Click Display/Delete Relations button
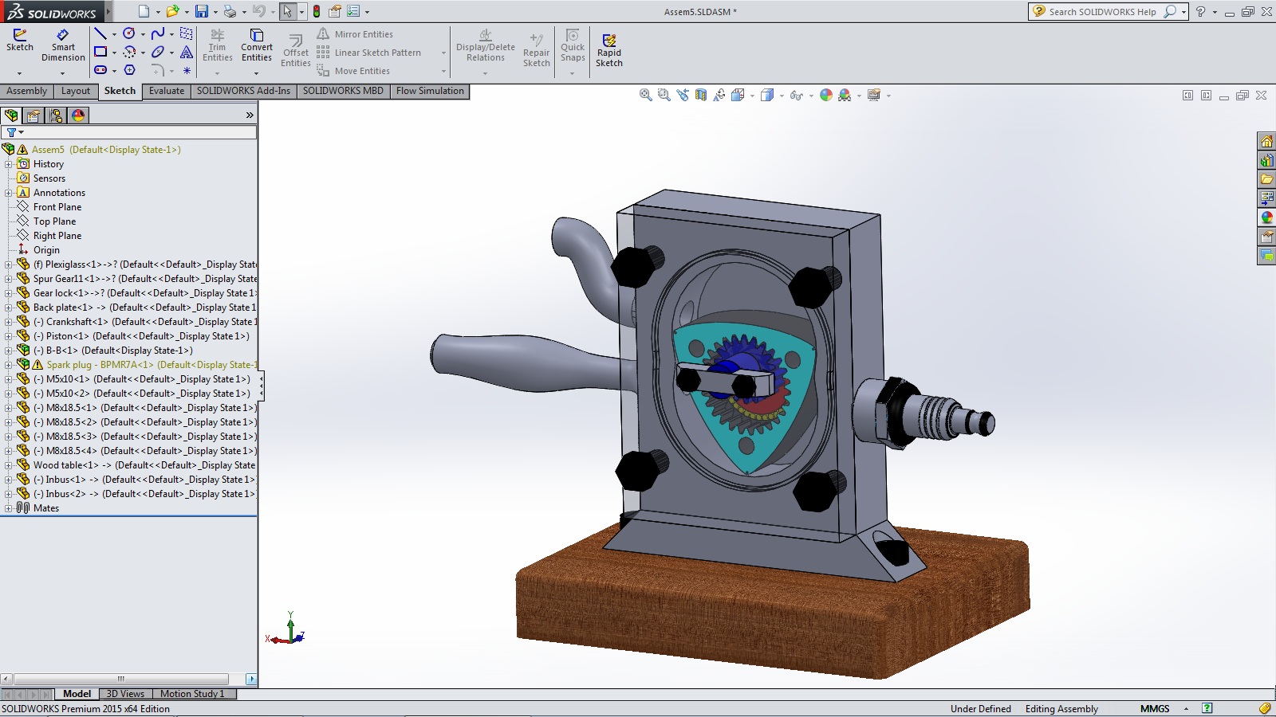Screen dimensions: 1276x717 pos(486,46)
